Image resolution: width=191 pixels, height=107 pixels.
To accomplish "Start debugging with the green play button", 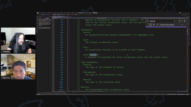I will point(64,15).
